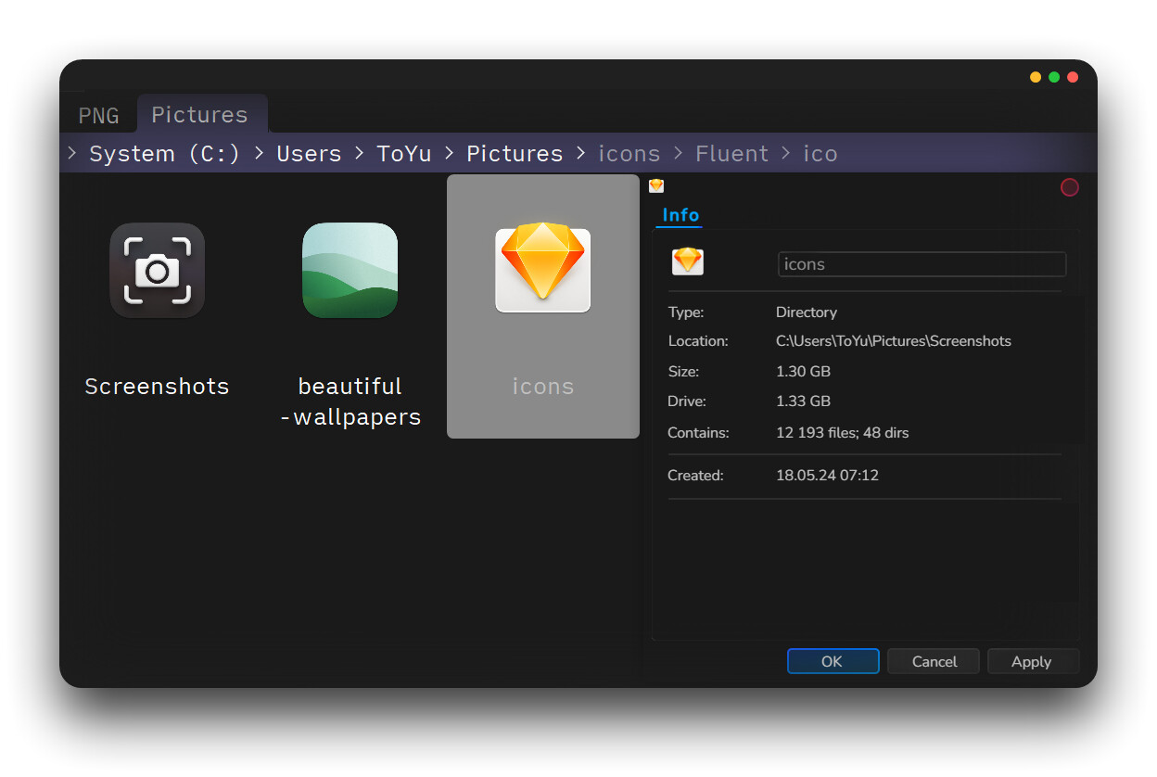This screenshot has width=1157, height=777.
Task: Click the Directory type value
Action: click(807, 312)
